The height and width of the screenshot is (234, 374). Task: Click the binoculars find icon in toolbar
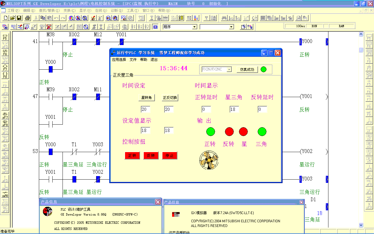pos(224,18)
